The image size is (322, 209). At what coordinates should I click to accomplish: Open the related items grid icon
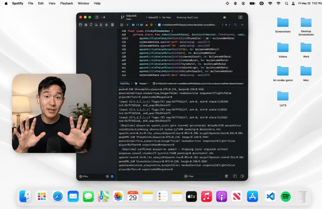point(122,25)
